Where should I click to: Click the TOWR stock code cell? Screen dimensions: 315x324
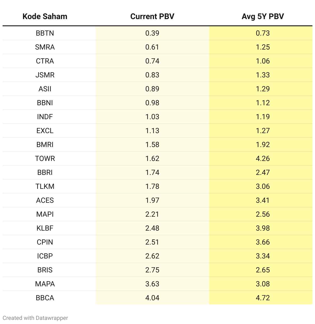click(x=45, y=159)
